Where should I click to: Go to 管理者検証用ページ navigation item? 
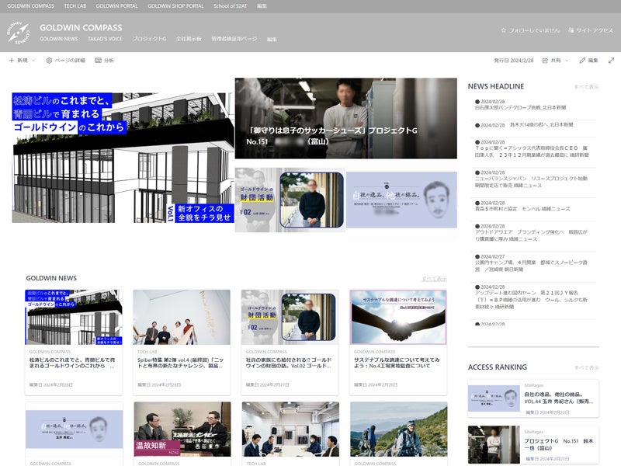[234, 39]
